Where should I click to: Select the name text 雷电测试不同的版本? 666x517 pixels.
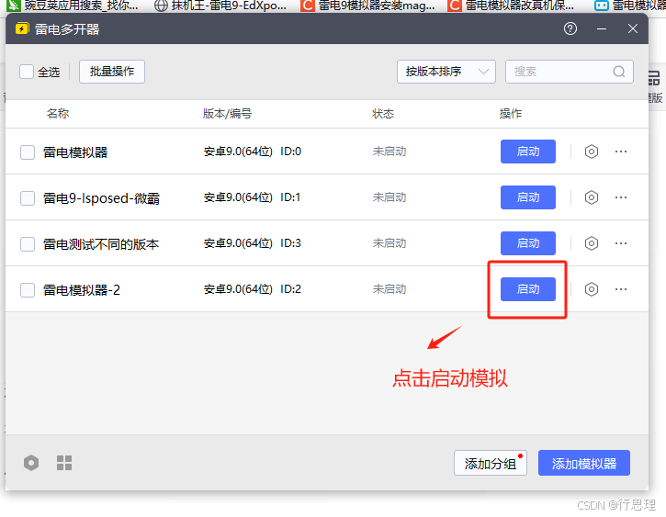click(x=101, y=244)
